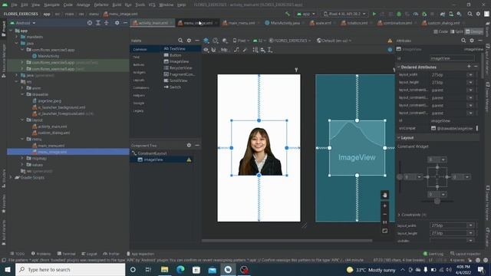Open the Tools menu
Image resolution: width=491 pixels, height=276 pixels.
point(140,5)
